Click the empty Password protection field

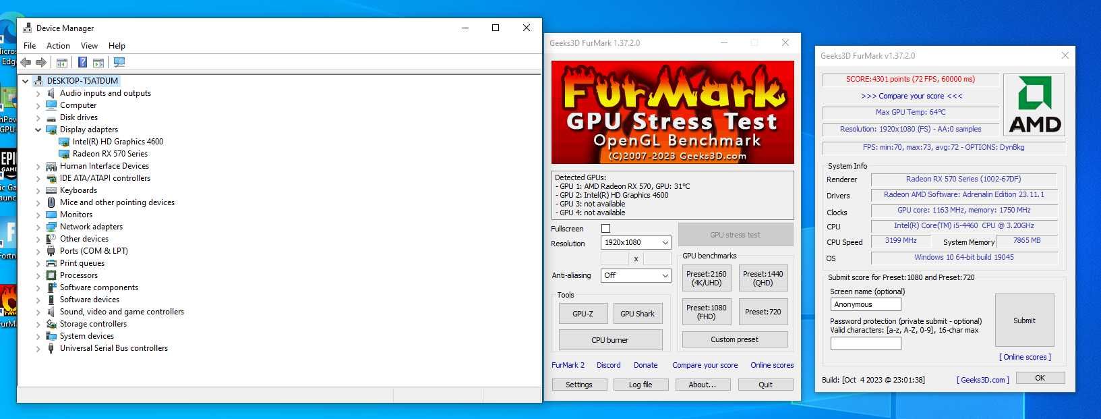click(x=866, y=343)
